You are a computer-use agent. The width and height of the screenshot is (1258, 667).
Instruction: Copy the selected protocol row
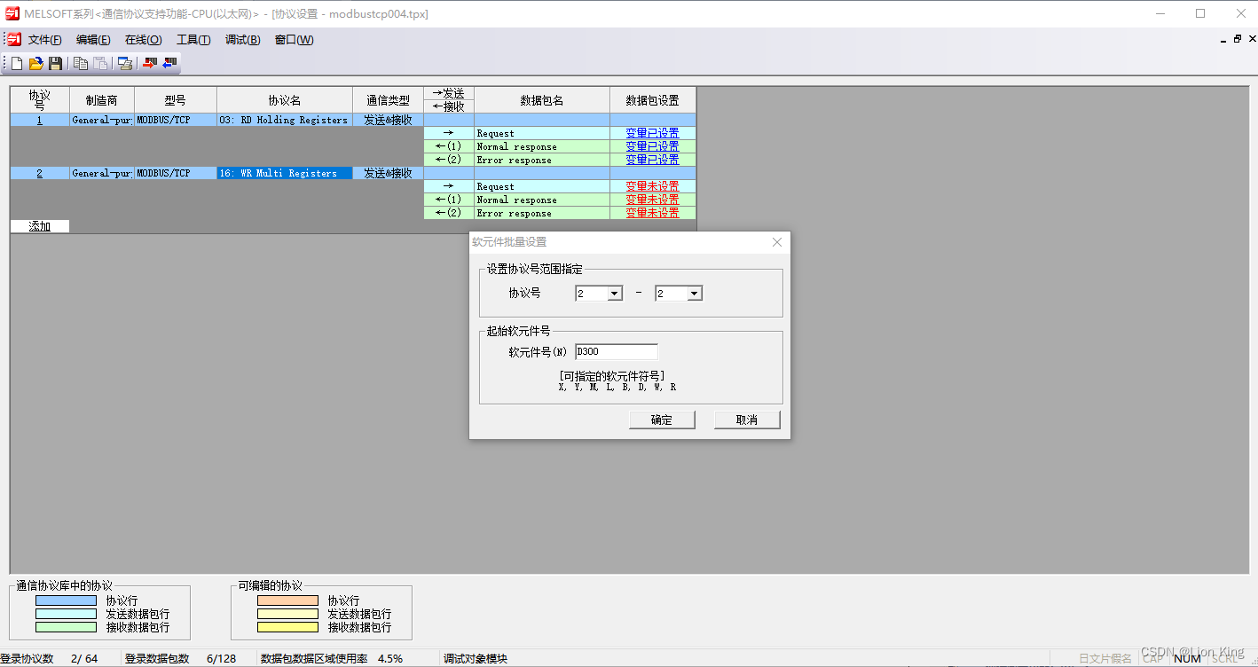click(80, 63)
